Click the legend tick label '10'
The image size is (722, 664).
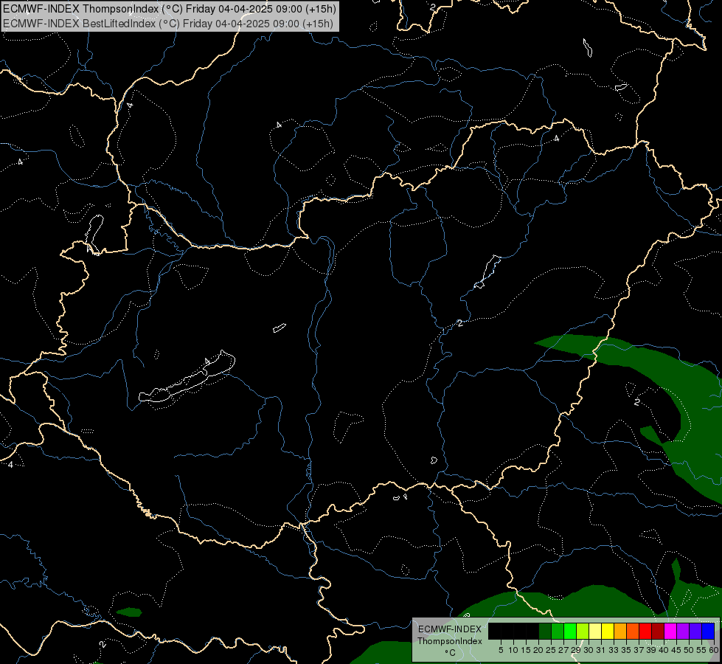click(513, 650)
